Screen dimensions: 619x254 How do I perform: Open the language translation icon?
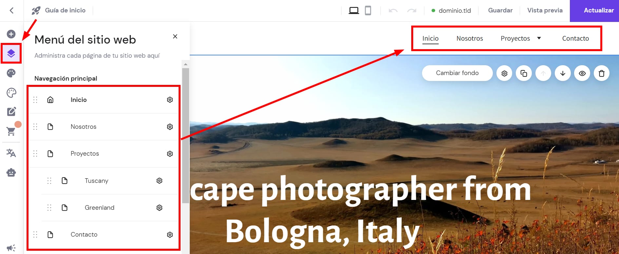(x=11, y=153)
